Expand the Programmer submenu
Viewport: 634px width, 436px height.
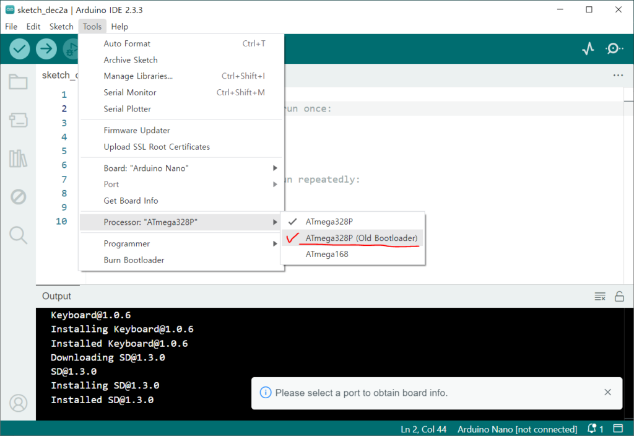pos(181,243)
